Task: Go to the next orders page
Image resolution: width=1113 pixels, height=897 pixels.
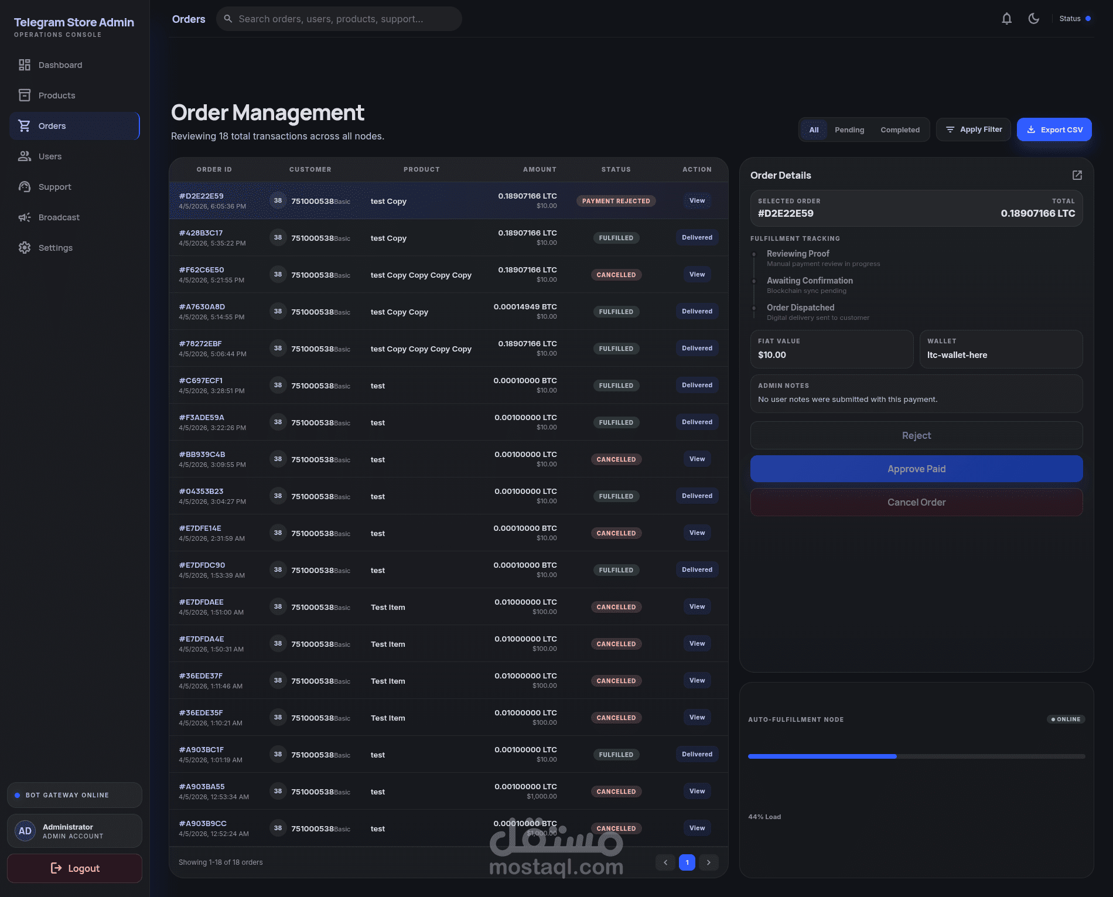Action: pyautogui.click(x=709, y=862)
